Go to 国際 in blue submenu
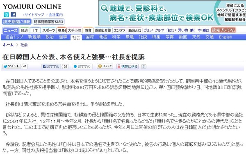 click(x=89, y=37)
